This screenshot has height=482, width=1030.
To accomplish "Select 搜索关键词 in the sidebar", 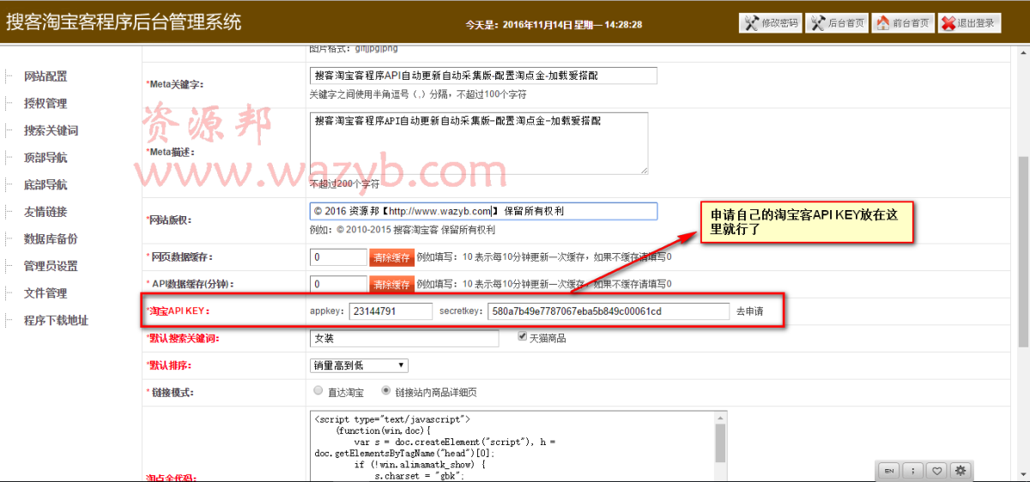I will 51,130.
